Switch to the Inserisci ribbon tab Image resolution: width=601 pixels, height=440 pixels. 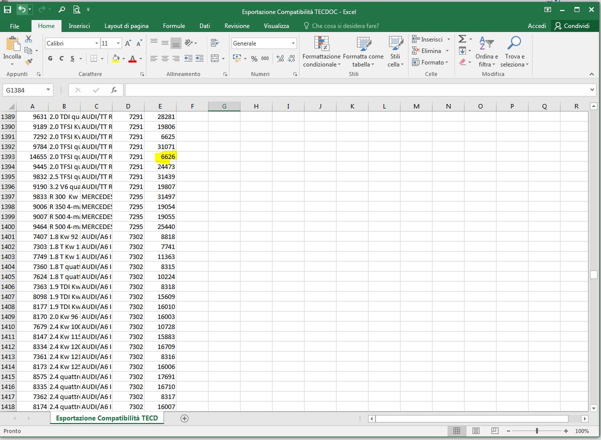pyautogui.click(x=79, y=26)
